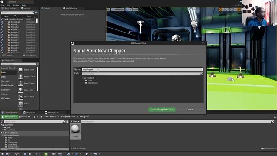Switch to the Output Log tab
Image resolution: width=277 pixels, height=156 pixels.
[x=29, y=113]
